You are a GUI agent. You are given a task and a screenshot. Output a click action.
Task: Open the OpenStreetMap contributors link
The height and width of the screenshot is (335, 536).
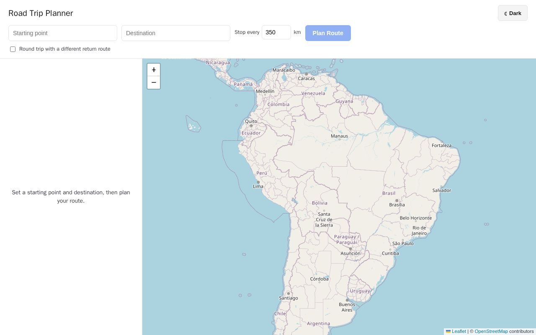[x=491, y=331]
